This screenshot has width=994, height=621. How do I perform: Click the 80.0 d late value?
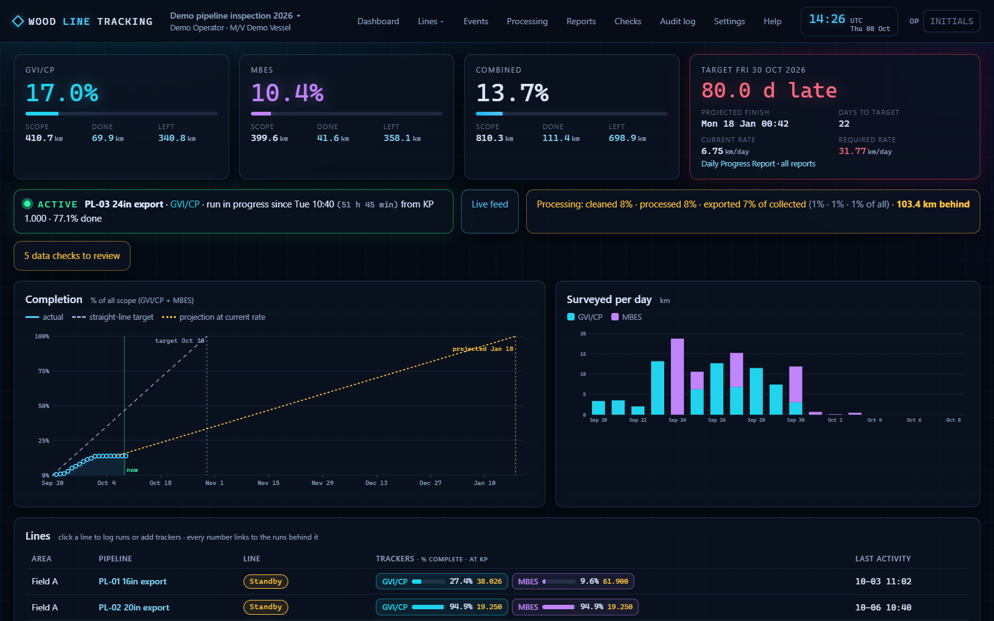pyautogui.click(x=769, y=91)
